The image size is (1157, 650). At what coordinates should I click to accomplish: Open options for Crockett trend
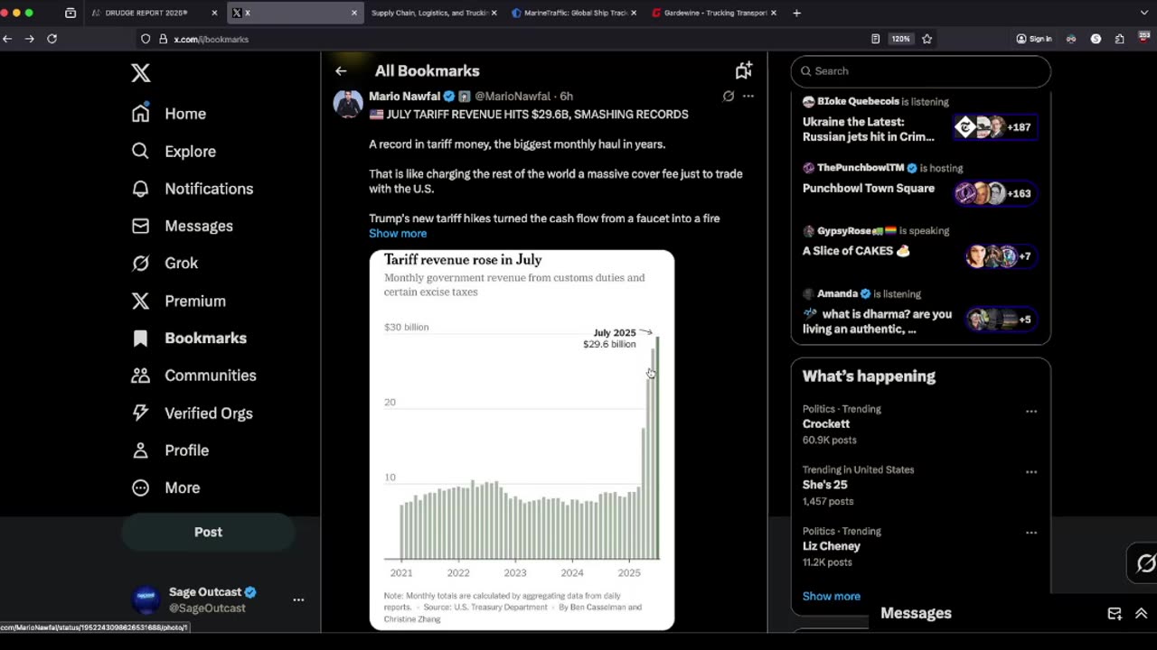click(1031, 411)
